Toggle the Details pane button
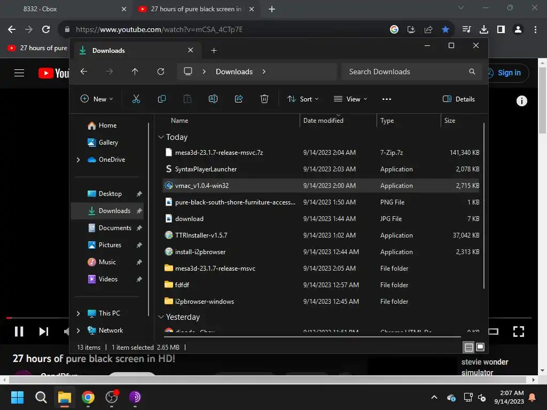The width and height of the screenshot is (547, 410). (x=459, y=99)
